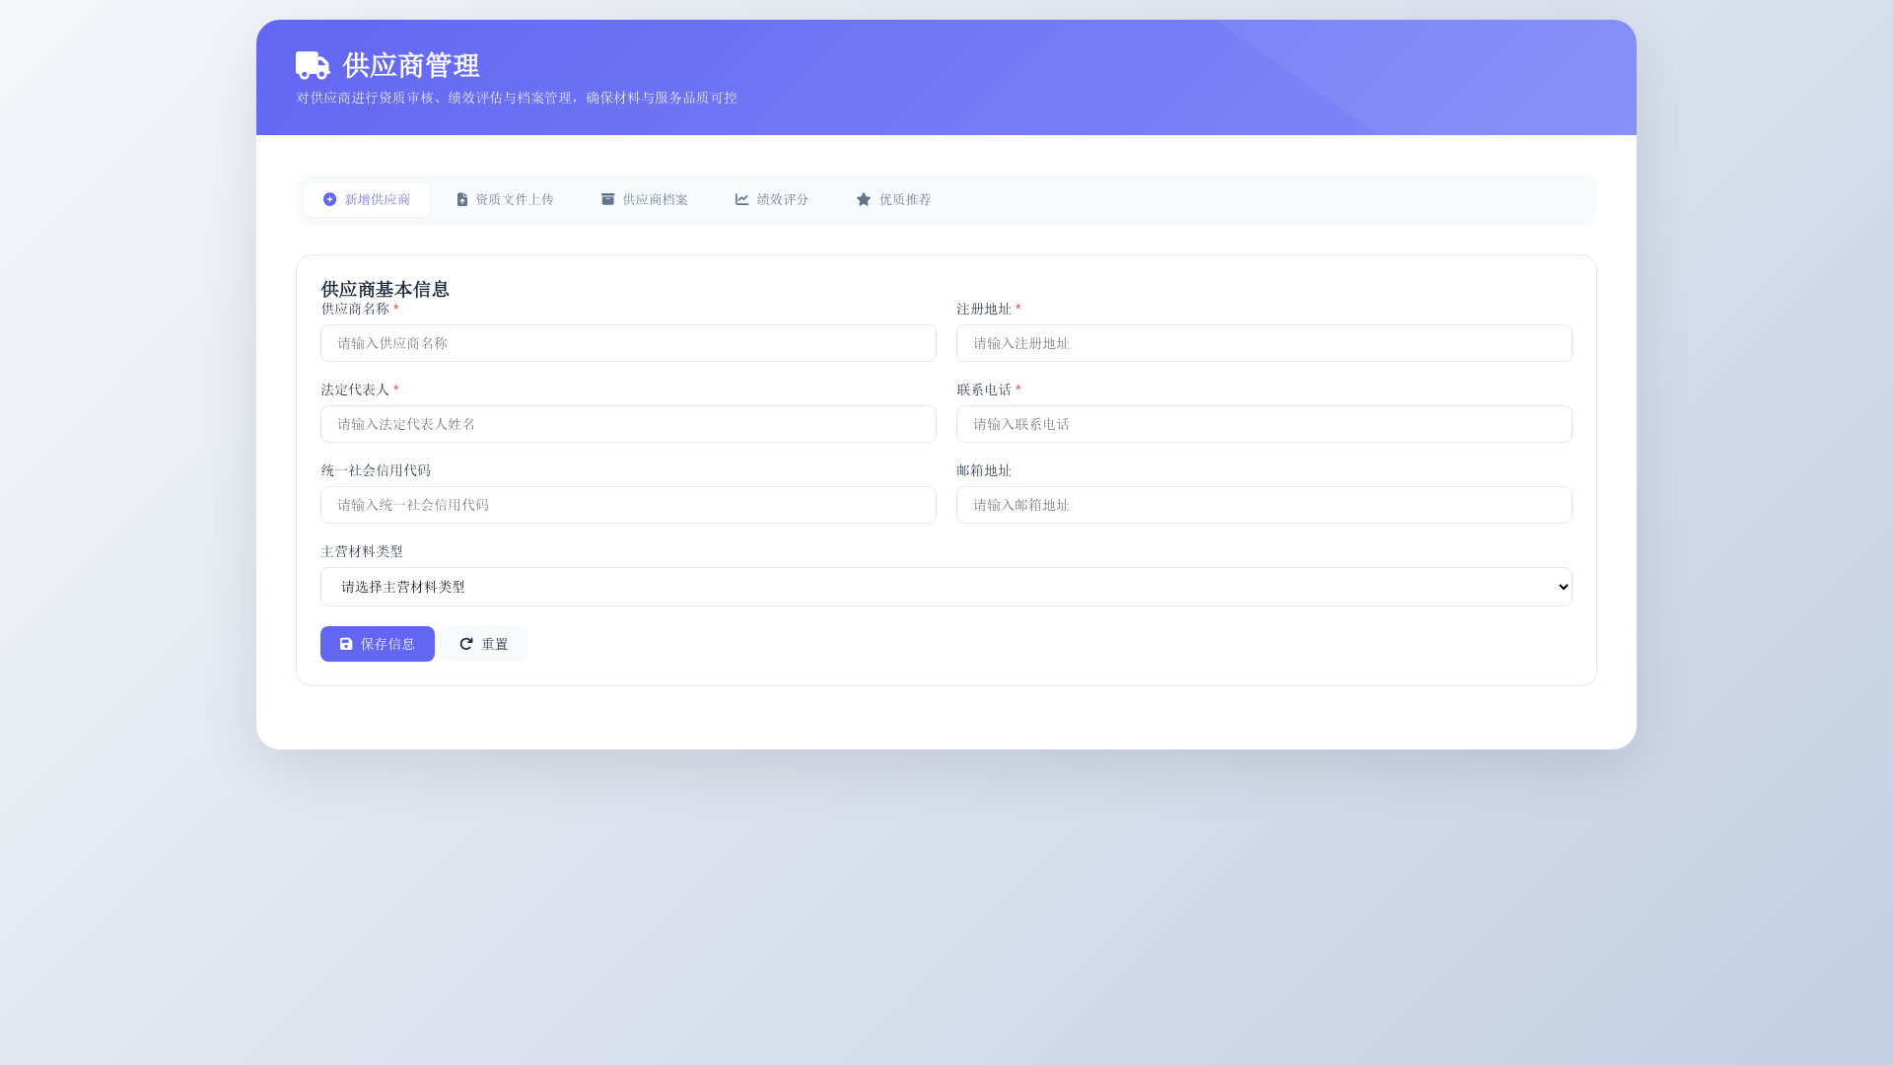Image resolution: width=1893 pixels, height=1065 pixels.
Task: Open the 绩效评分 section
Action: (x=772, y=199)
